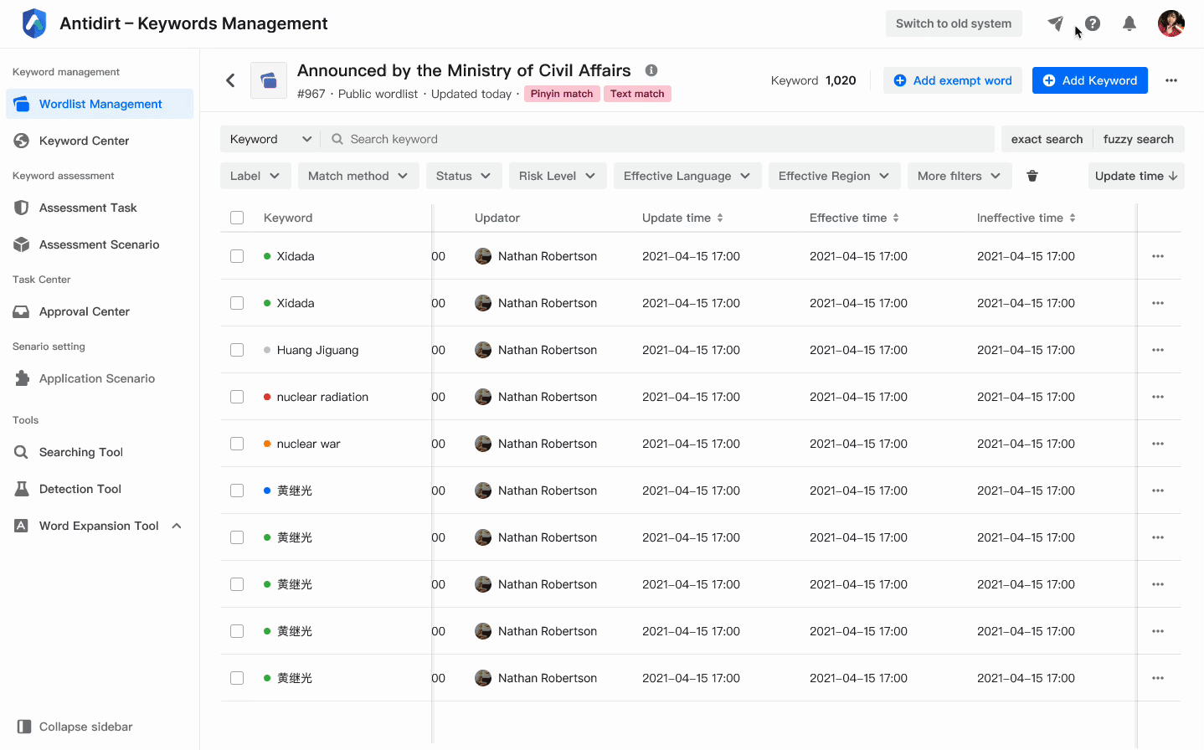Go back using the left arrow
This screenshot has height=750, width=1204.
[x=230, y=80]
